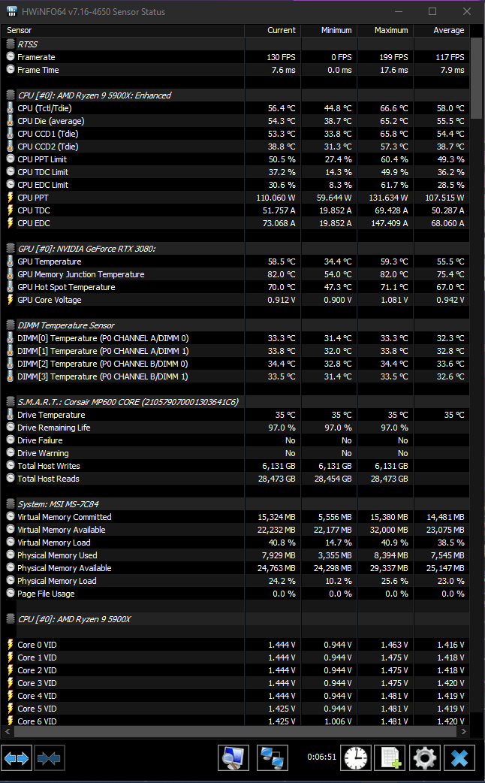Click the thermometer icon beside CPU (Tctl/Tdie)
Image resolution: width=485 pixels, height=783 pixels.
pos(10,108)
